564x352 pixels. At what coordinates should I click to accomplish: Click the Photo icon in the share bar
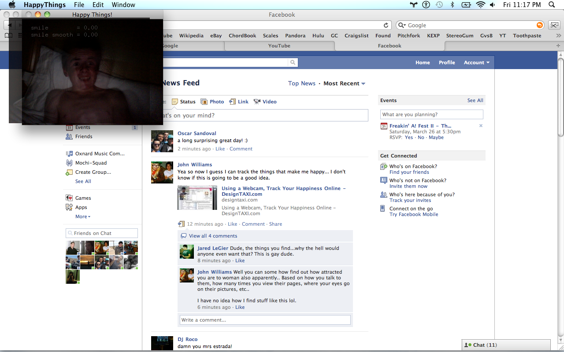(204, 102)
